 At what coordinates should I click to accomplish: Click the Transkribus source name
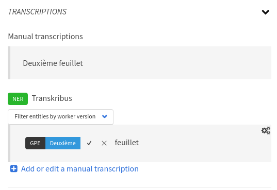pos(52,98)
